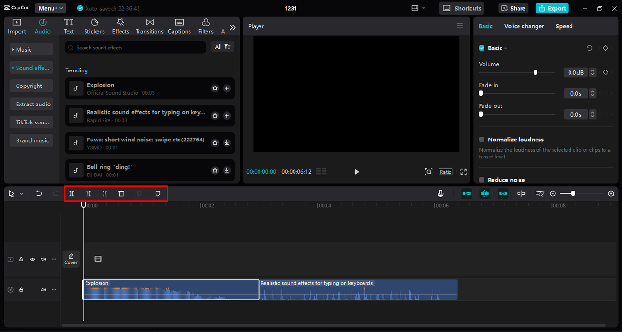This screenshot has height=332, width=622.
Task: Toggle preview axis icon in timeline toolbar
Action: point(521,193)
